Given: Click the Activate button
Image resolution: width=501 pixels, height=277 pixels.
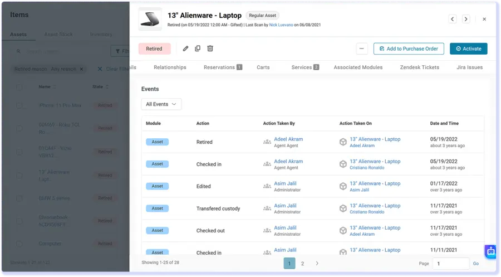Looking at the screenshot, I should (x=468, y=48).
